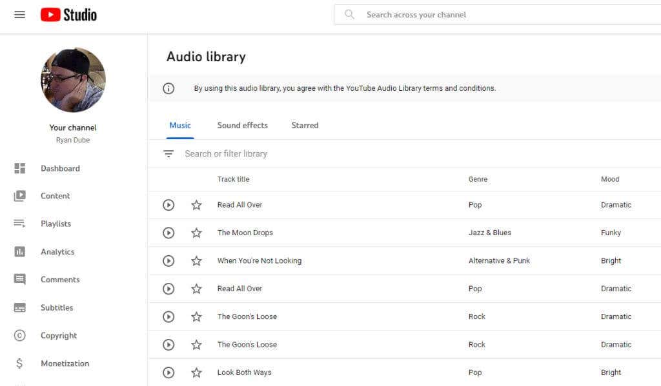Select the Music tab
The image size is (661, 386).
(x=180, y=125)
